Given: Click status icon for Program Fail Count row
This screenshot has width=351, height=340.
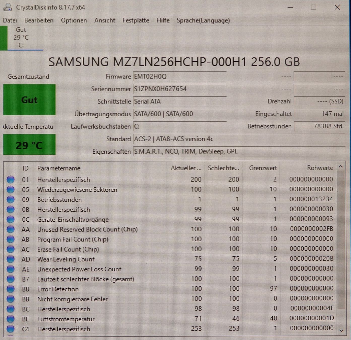Looking at the screenshot, I should pyautogui.click(x=11, y=239).
